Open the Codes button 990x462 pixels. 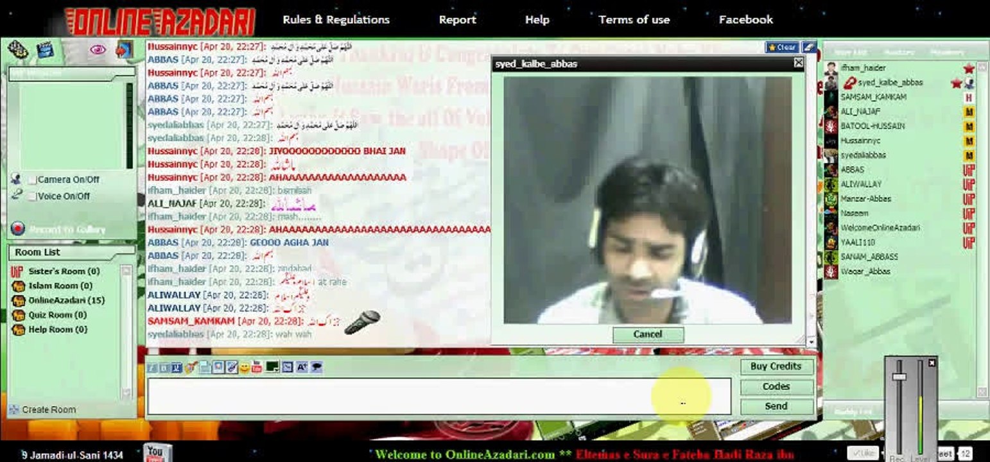coord(776,387)
